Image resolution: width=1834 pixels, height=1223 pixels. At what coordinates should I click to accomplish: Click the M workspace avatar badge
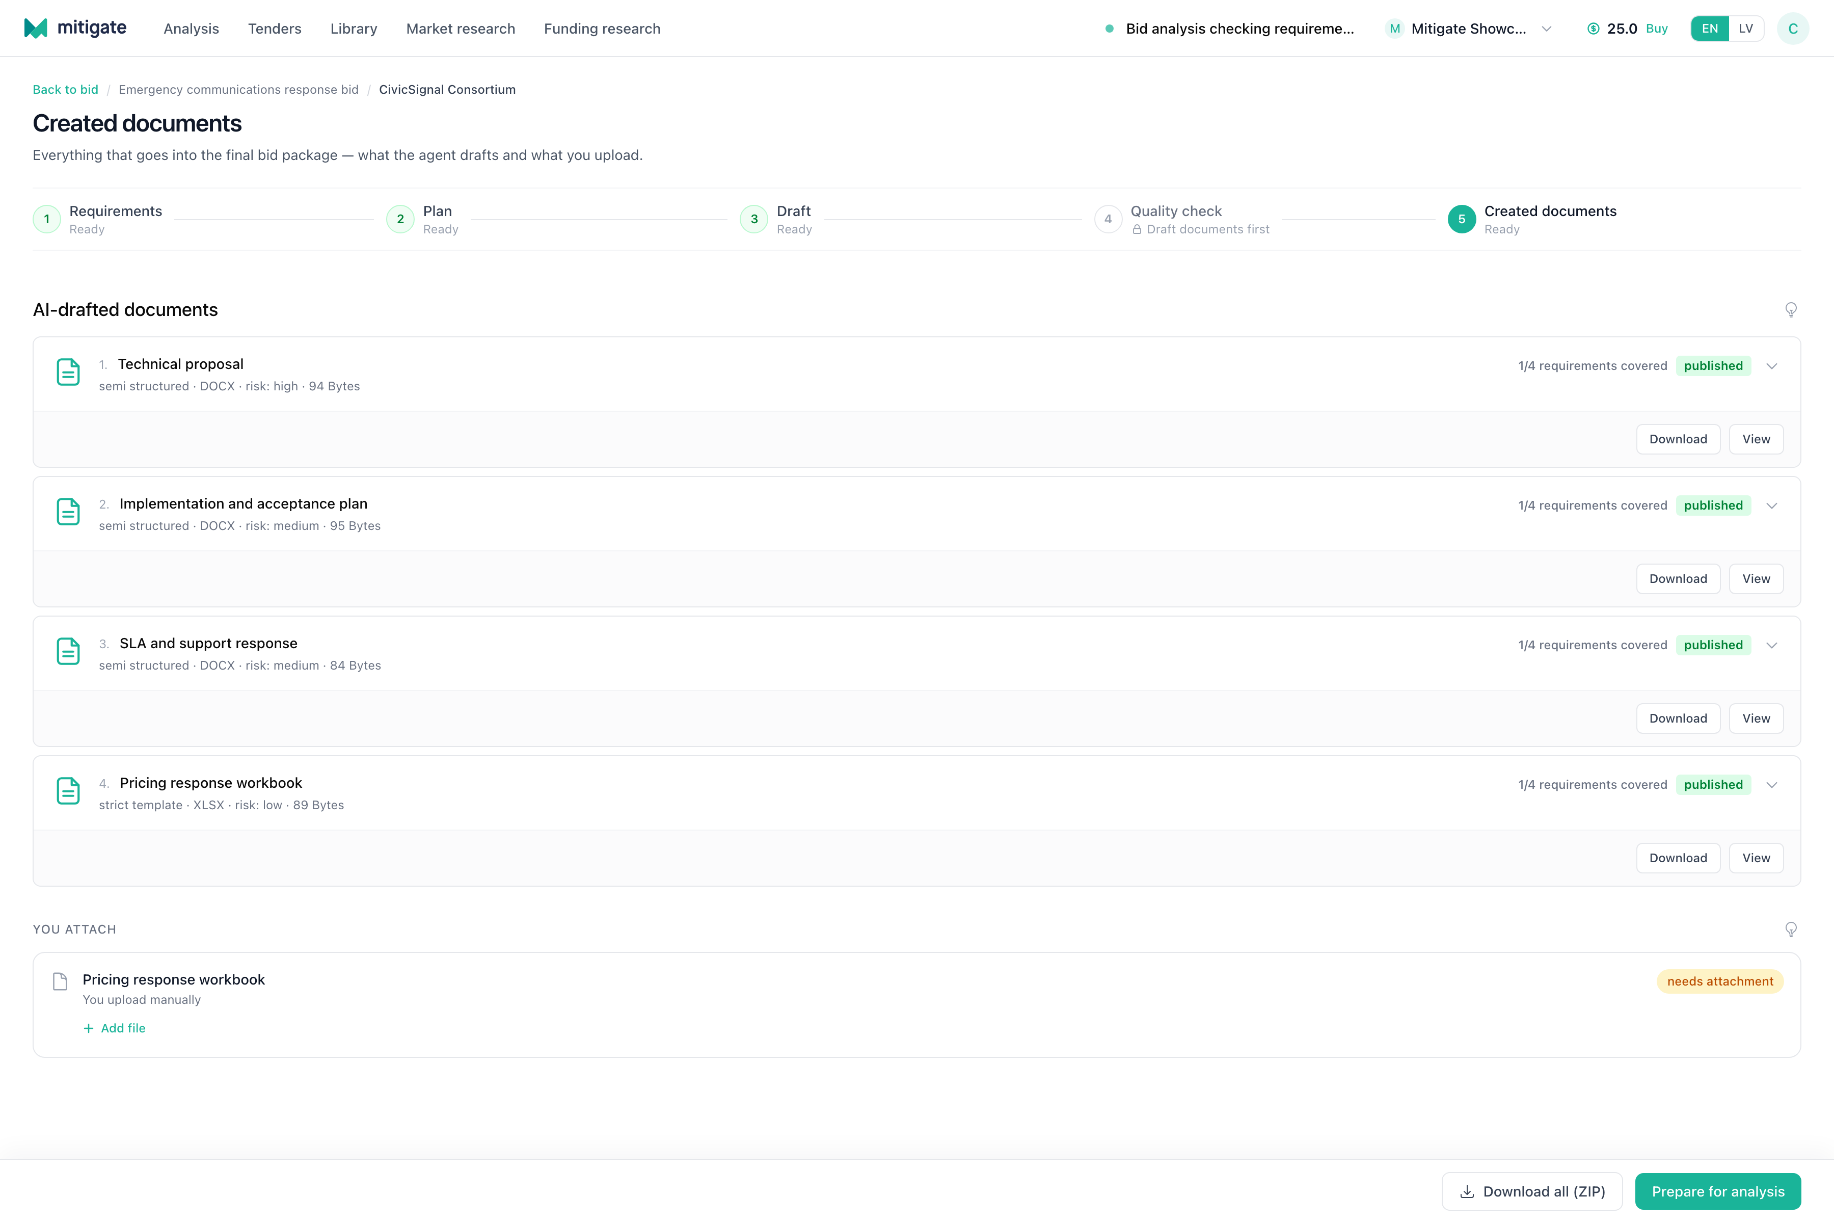point(1394,29)
